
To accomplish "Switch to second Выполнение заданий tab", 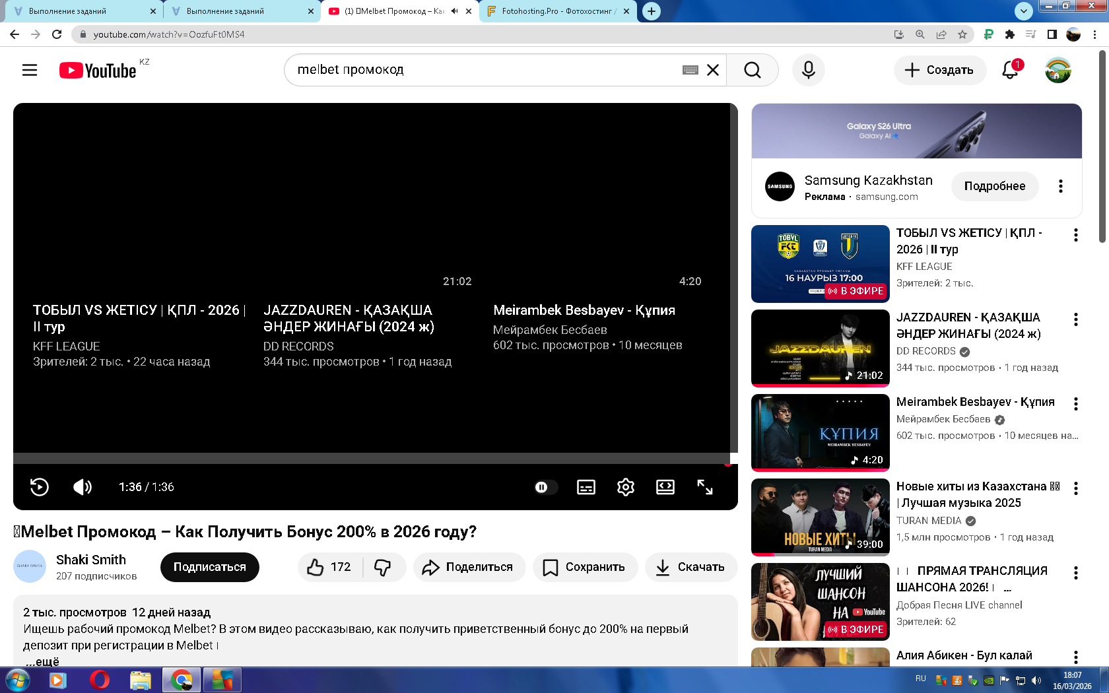I will tap(242, 11).
